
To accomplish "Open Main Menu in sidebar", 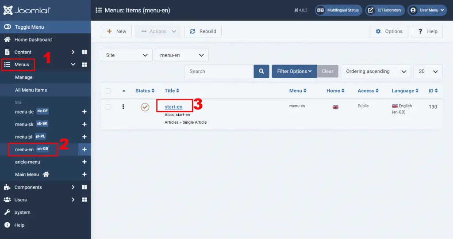I will pyautogui.click(x=27, y=175).
